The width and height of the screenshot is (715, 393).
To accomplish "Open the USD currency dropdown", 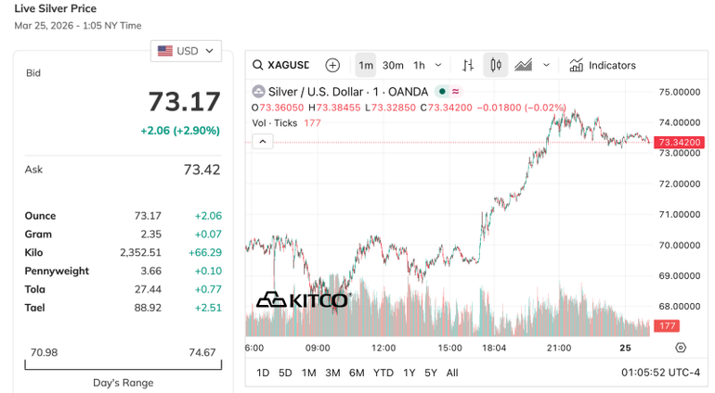I will coord(186,51).
